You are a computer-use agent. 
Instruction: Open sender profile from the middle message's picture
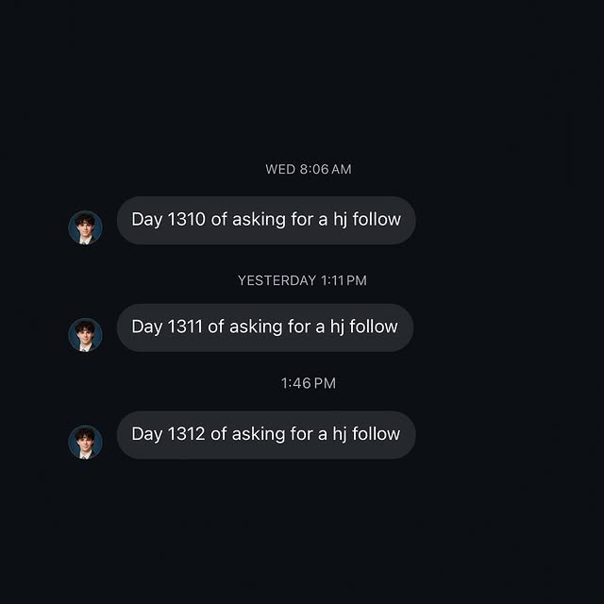click(x=85, y=335)
